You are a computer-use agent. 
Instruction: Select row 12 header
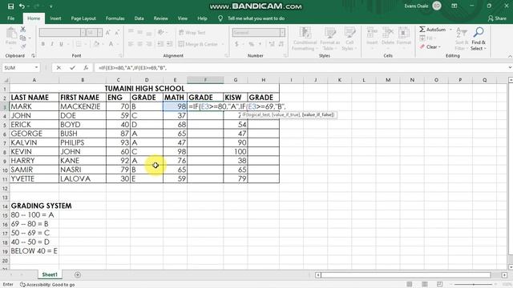pyautogui.click(x=5, y=188)
